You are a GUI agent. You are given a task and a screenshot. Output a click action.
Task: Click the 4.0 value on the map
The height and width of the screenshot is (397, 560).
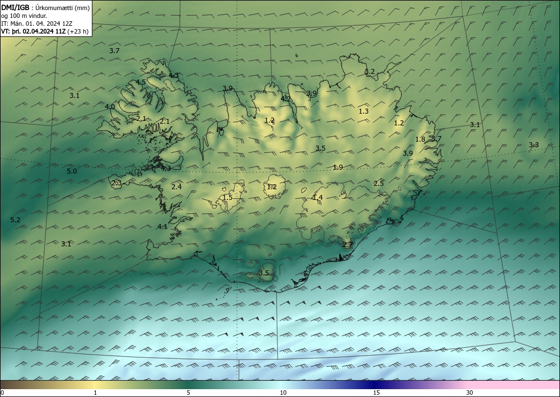(x=110, y=106)
